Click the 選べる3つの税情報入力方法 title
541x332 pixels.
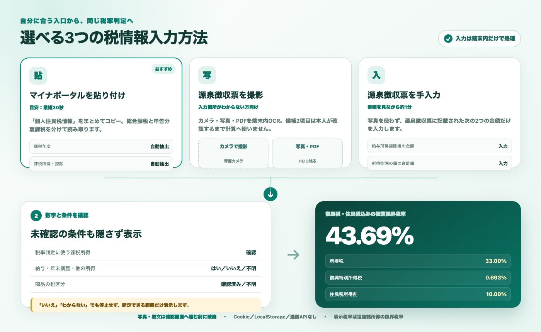click(114, 38)
